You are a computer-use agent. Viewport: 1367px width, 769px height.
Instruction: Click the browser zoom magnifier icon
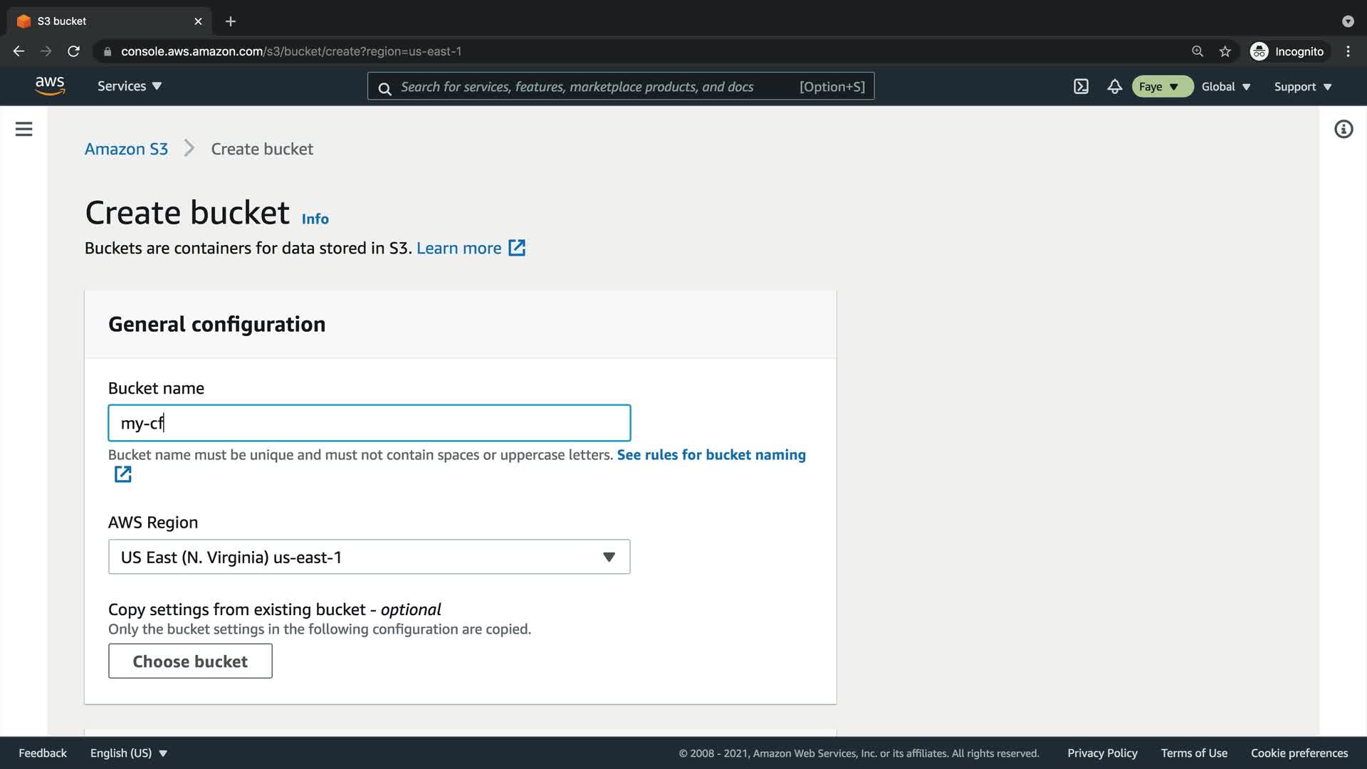coord(1197,51)
